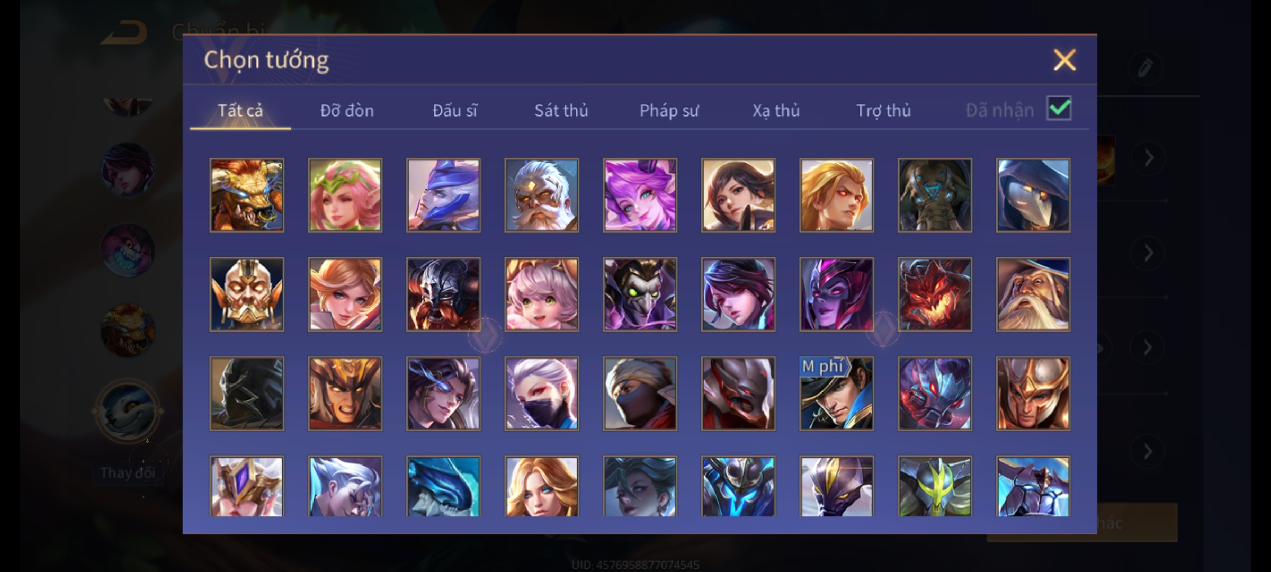Open the 'Sát thủ' hero filter tab
The height and width of the screenshot is (572, 1271).
(x=561, y=110)
